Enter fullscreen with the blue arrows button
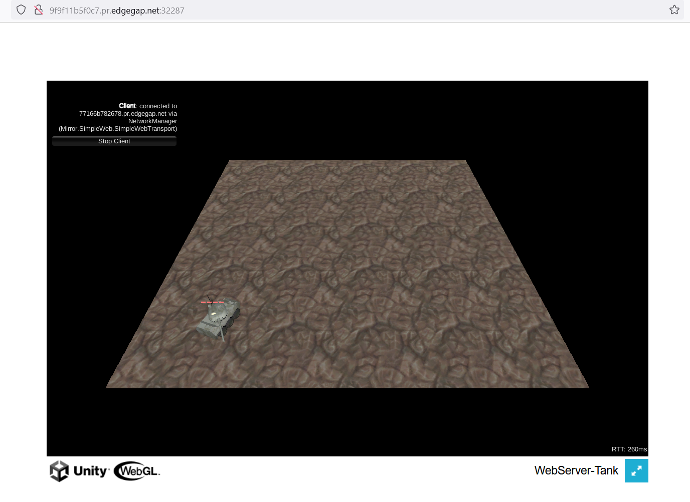The height and width of the screenshot is (502, 690). click(x=636, y=471)
